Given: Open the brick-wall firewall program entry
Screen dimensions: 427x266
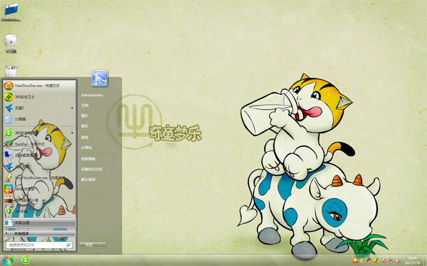Looking at the screenshot, I should (39, 200).
